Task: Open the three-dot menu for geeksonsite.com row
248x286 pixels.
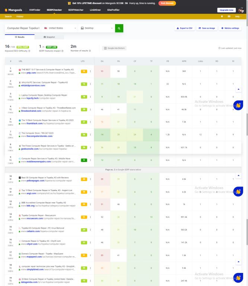Action: tap(90, 147)
